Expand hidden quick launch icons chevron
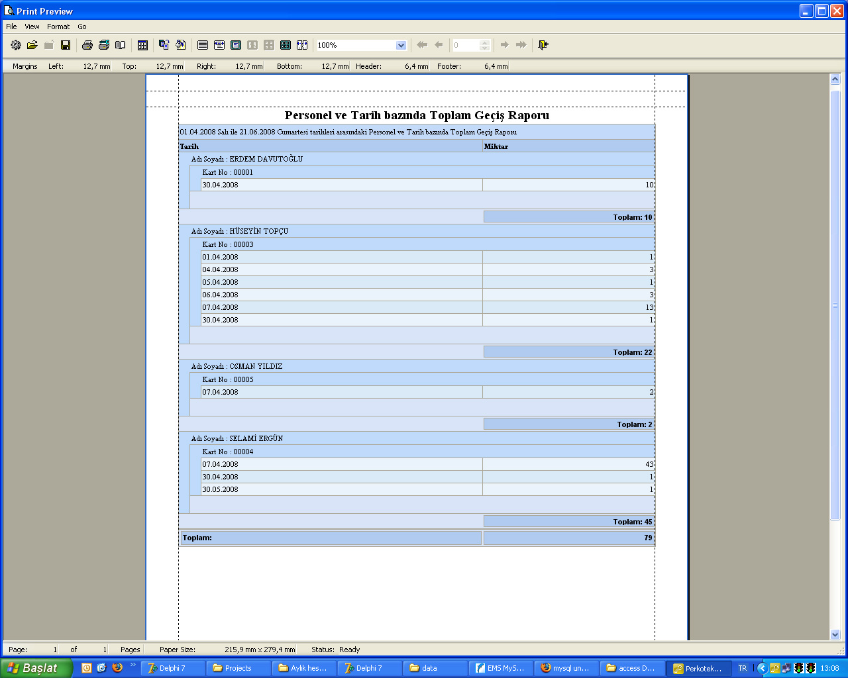 (x=132, y=665)
